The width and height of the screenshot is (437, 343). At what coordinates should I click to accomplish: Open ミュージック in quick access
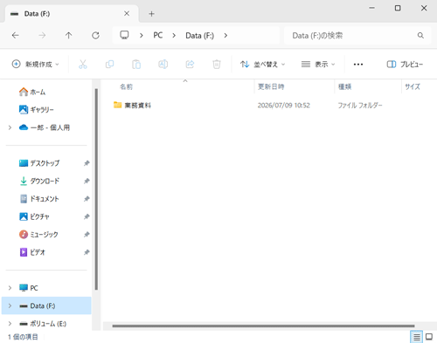tap(38, 234)
